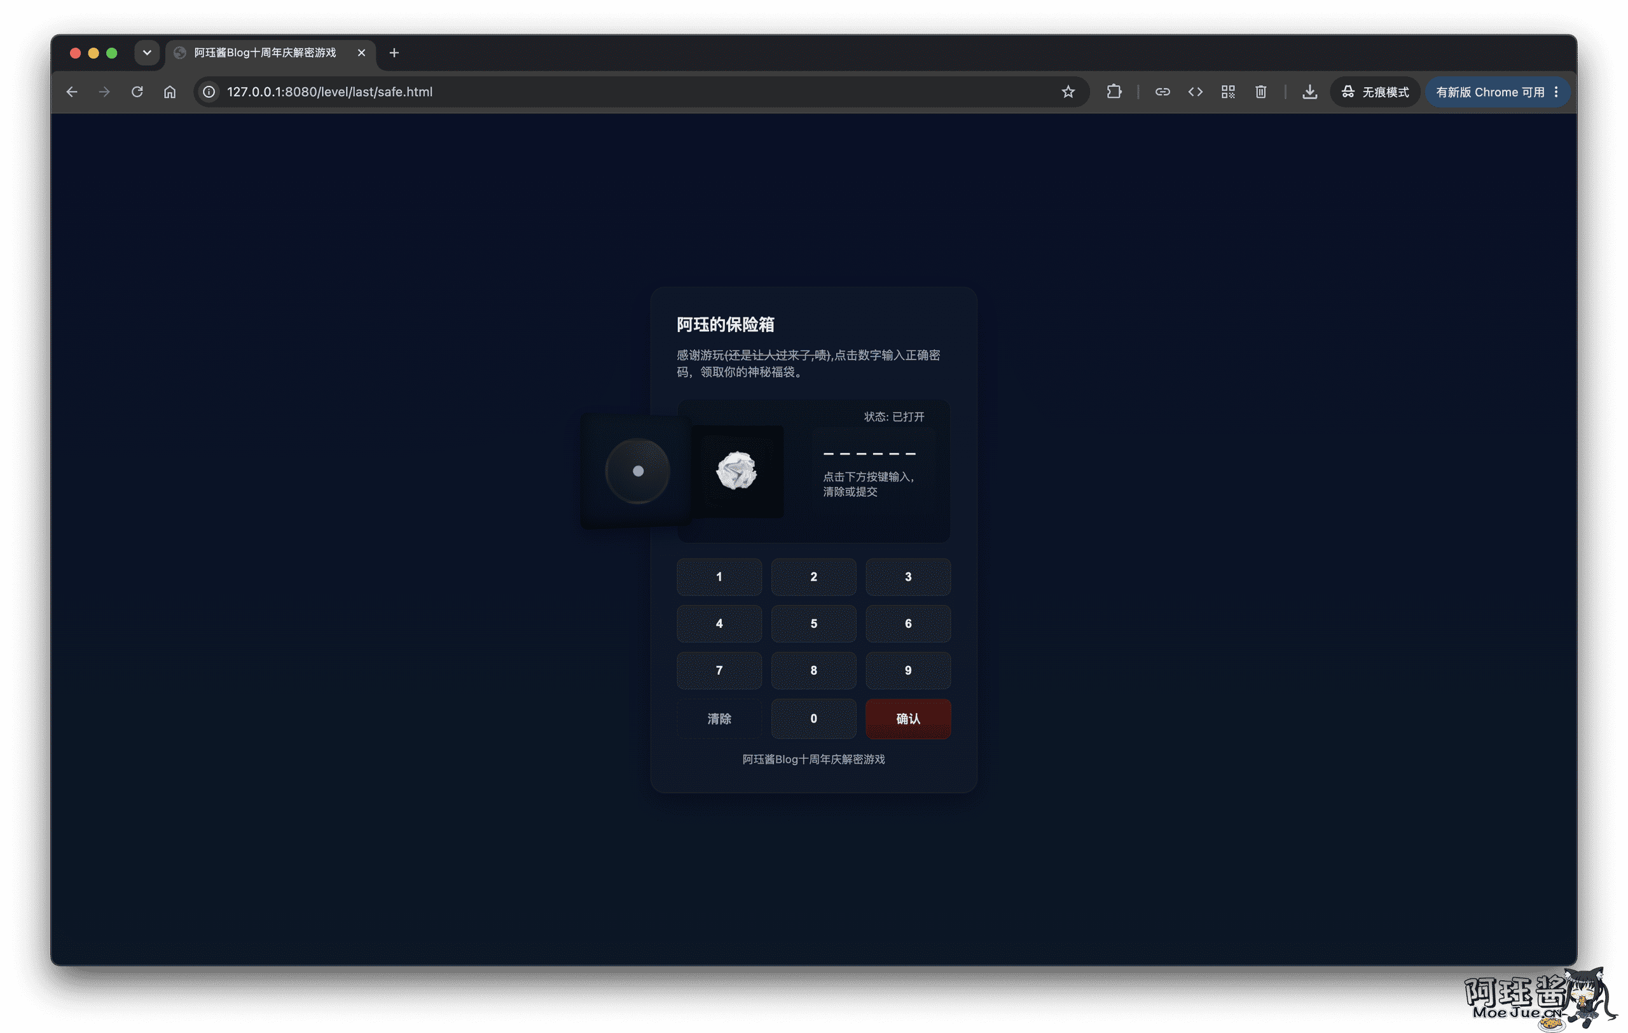Click the trash can toolbar icon
Screen dimensions: 1628x1033
1261,92
